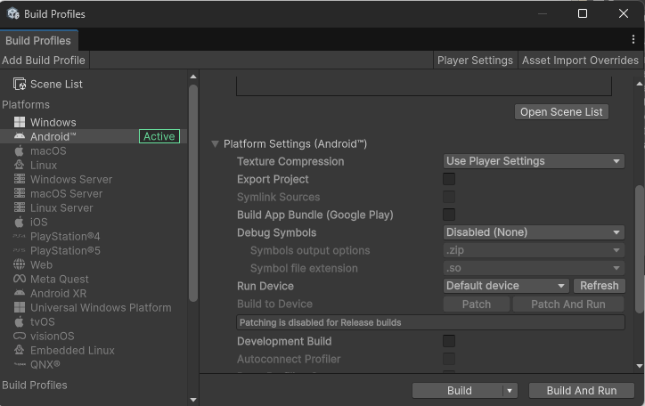This screenshot has height=406, width=645.
Task: Click the Windows platform icon
Action: [20, 122]
